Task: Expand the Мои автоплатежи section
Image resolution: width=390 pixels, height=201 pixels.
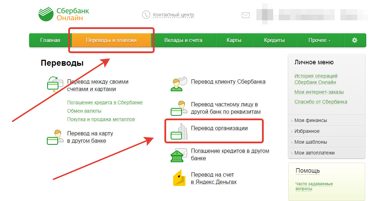Action: coord(327,153)
